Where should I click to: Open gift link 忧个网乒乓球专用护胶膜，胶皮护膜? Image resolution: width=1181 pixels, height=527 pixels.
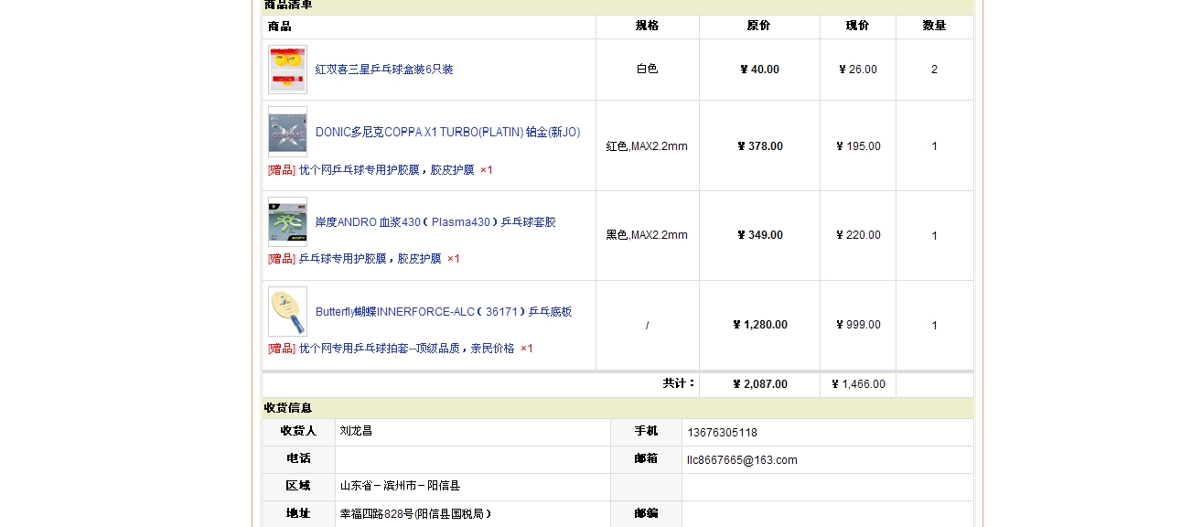click(x=387, y=170)
